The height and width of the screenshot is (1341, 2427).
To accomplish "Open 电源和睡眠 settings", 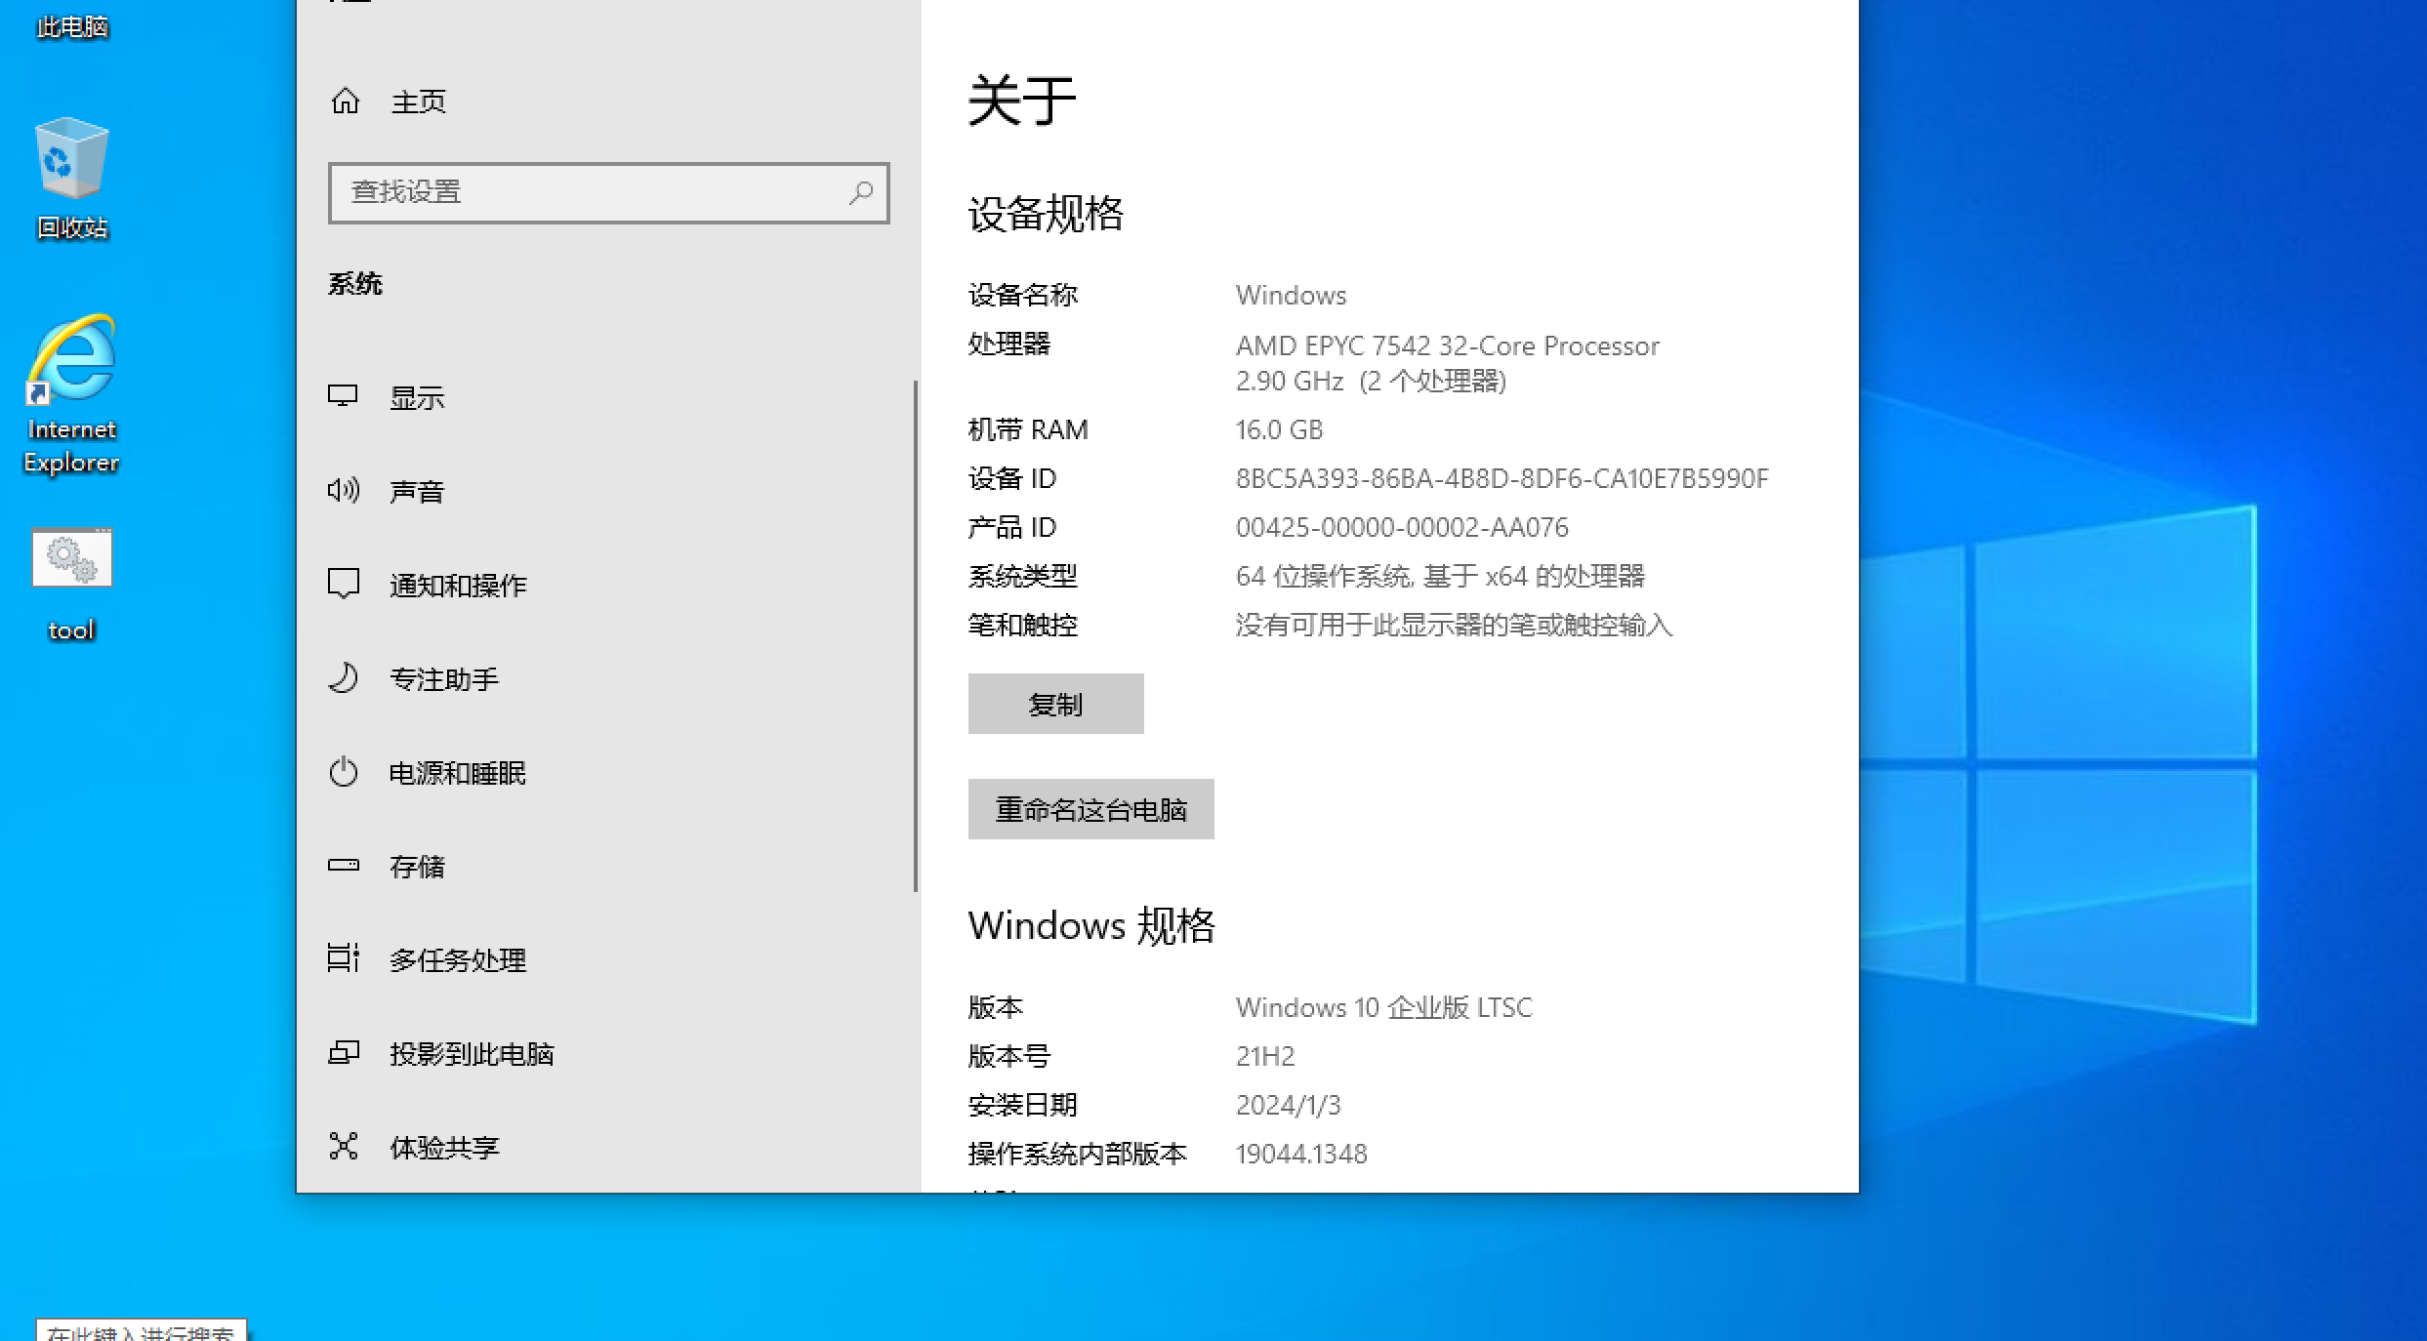I will [452, 770].
